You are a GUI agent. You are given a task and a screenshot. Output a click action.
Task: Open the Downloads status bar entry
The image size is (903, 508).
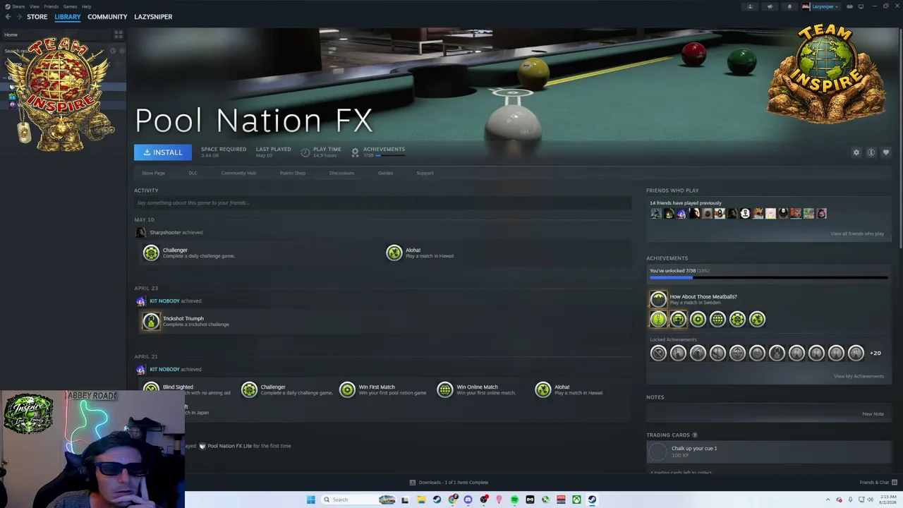[449, 483]
